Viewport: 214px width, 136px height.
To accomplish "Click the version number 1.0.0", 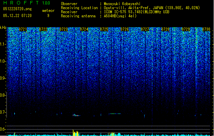I will click(x=46, y=3).
